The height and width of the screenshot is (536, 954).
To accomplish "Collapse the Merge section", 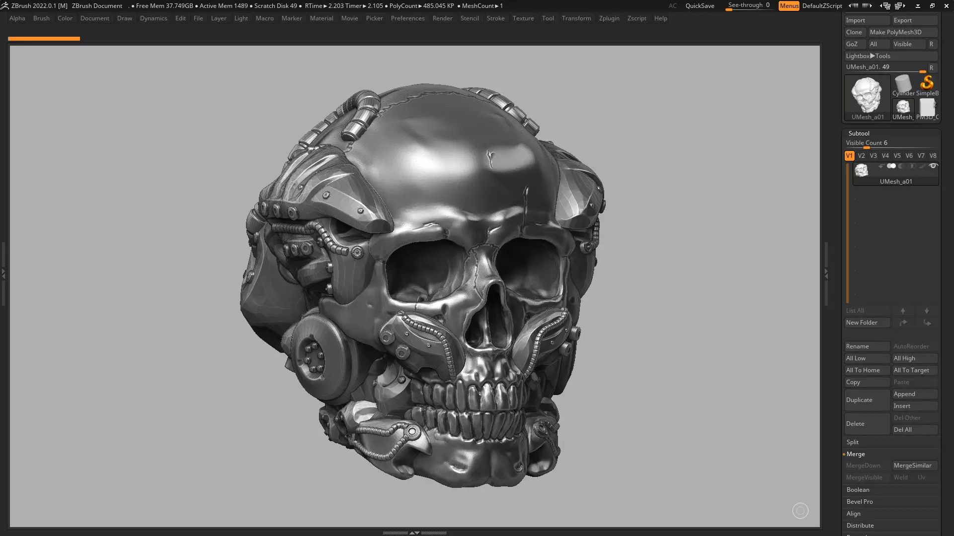I will pyautogui.click(x=856, y=454).
